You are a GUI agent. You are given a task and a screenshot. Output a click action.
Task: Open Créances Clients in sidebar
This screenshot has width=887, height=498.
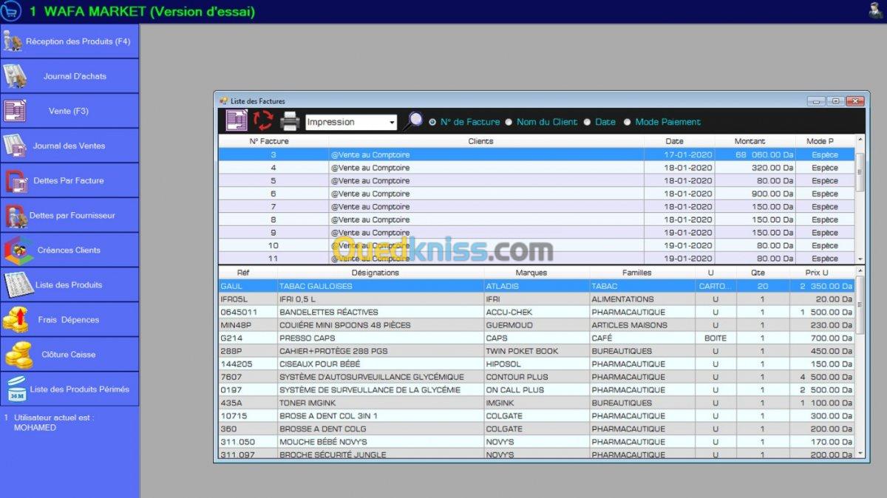[69, 250]
